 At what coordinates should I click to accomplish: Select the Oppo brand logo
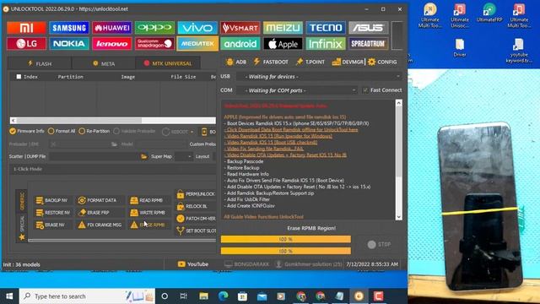pos(154,28)
